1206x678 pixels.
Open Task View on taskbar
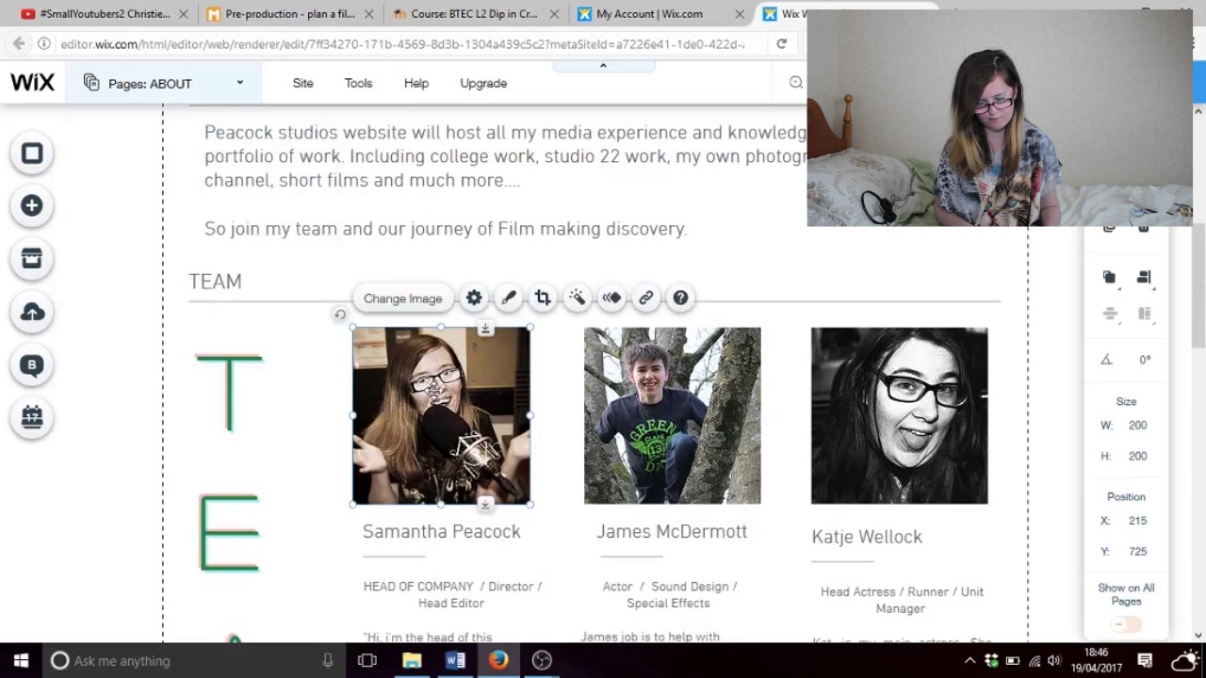[367, 660]
